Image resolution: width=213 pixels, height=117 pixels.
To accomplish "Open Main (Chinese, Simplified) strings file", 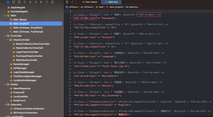I will (x=28, y=28).
